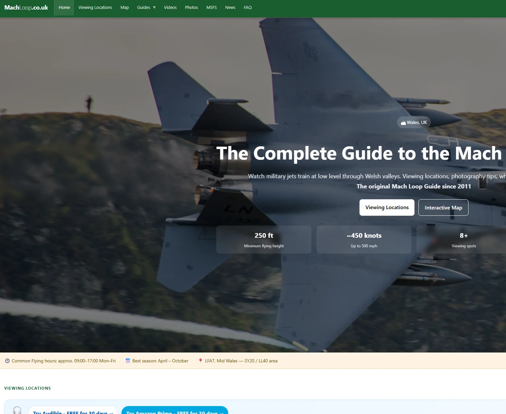Go to the MSFS nav item
Viewport: 506px width, 414px height.
[x=211, y=8]
